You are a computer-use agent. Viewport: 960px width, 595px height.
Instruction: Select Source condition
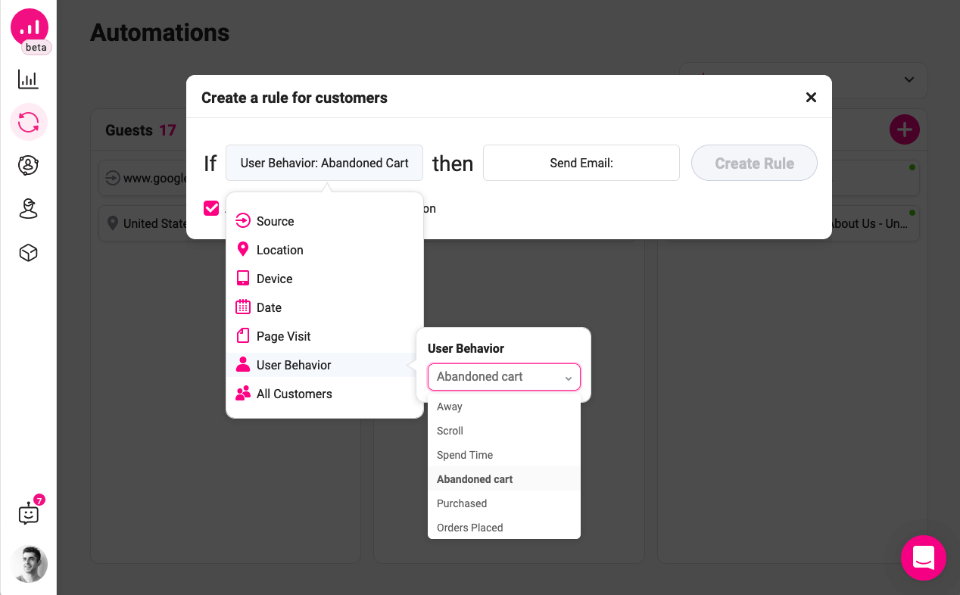click(x=325, y=221)
